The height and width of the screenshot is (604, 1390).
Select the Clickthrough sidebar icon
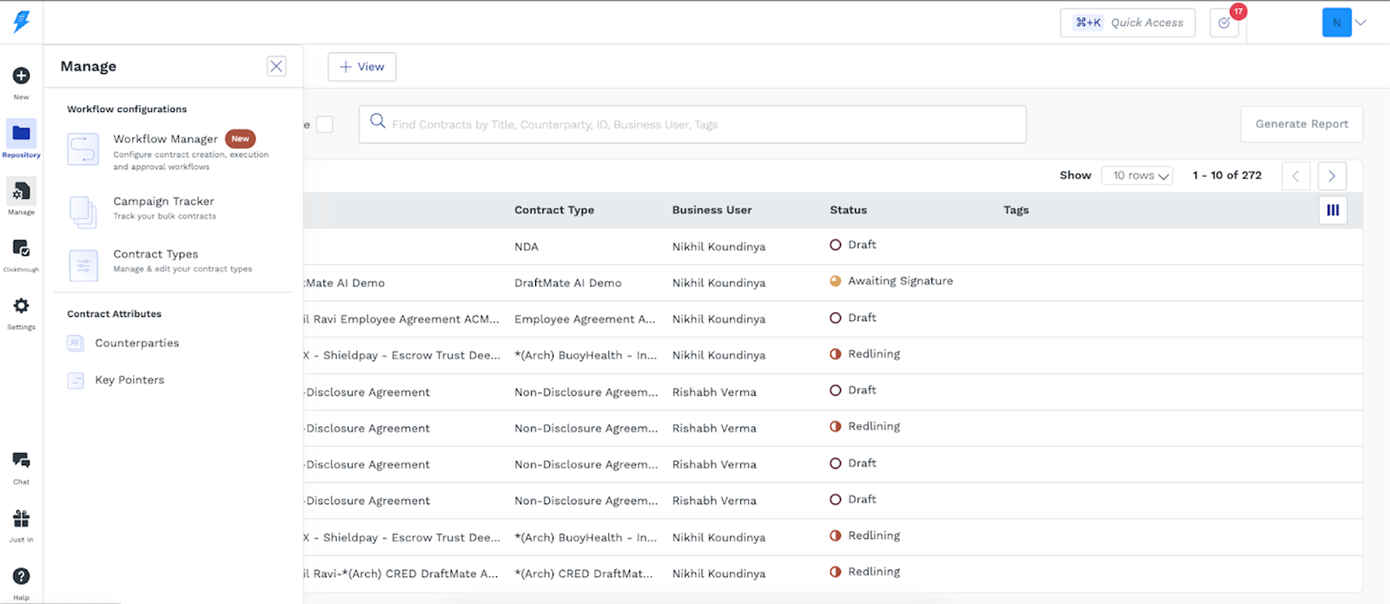(x=21, y=249)
